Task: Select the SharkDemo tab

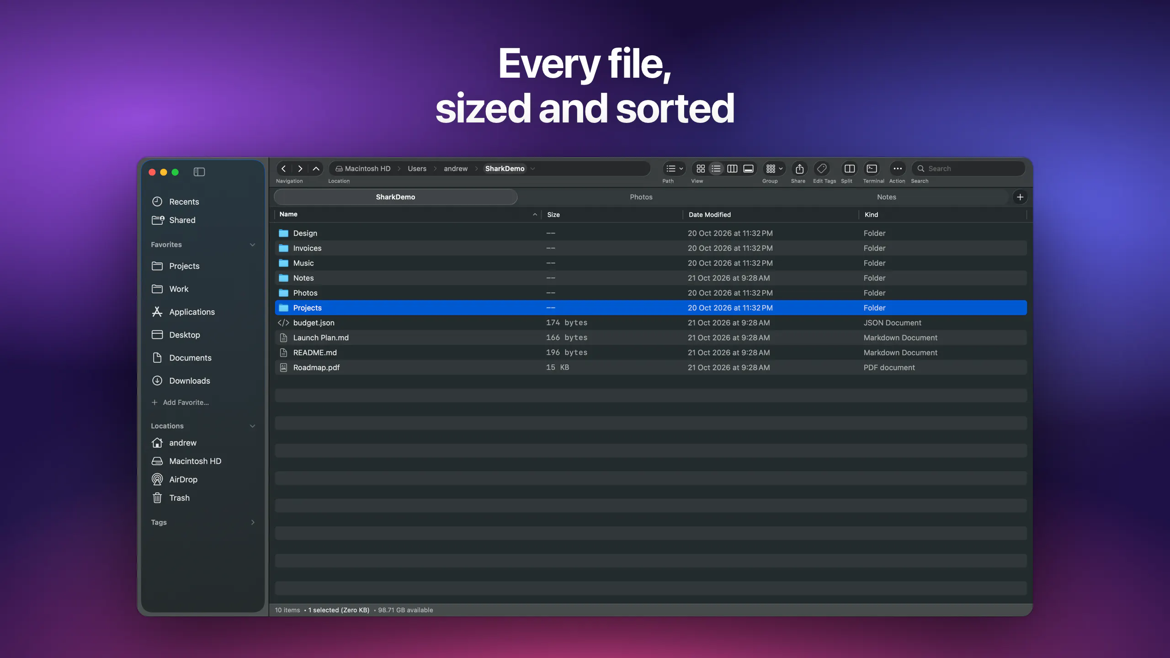Action: tap(395, 197)
